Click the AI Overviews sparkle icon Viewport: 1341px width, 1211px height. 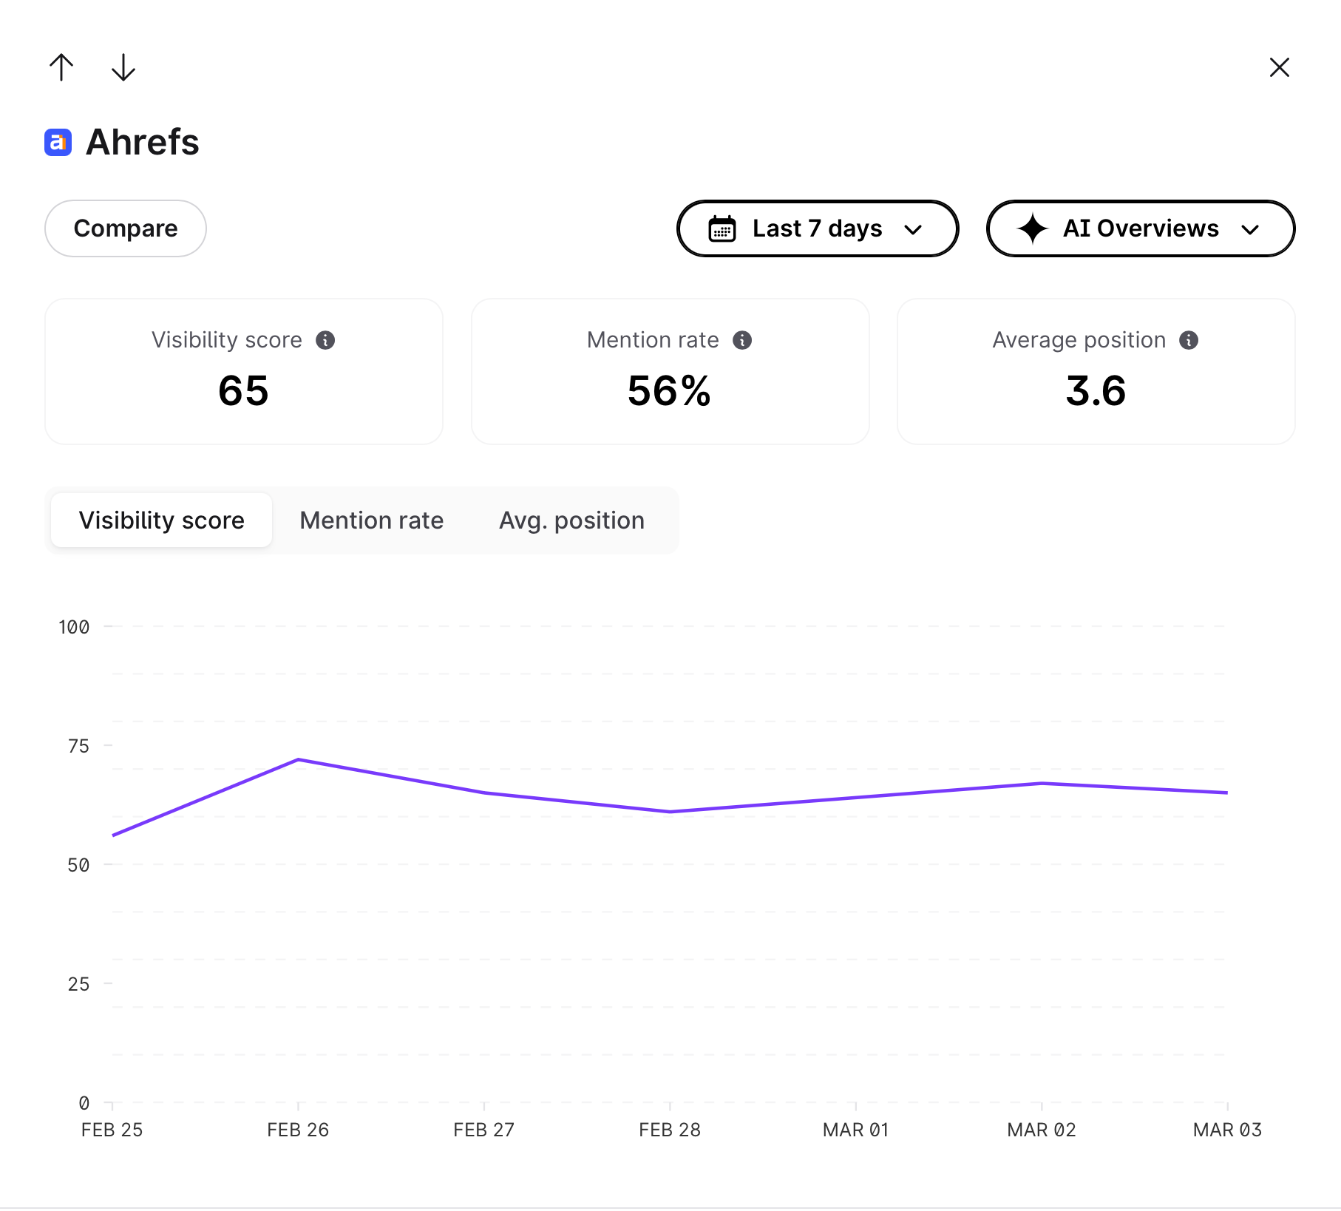pyautogui.click(x=1032, y=228)
